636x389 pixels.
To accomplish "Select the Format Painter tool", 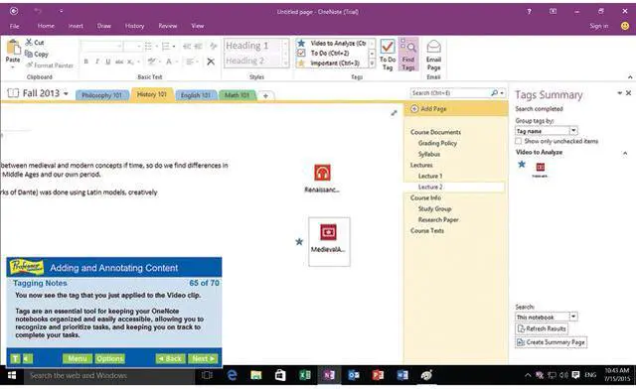I will (x=49, y=65).
